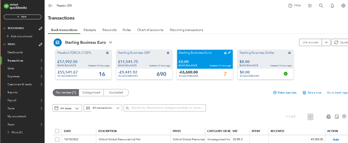The width and height of the screenshot is (348, 143).
Task: Tick checkbox for 10/10/2023 Oxford Global transaction
Action: coord(57,140)
